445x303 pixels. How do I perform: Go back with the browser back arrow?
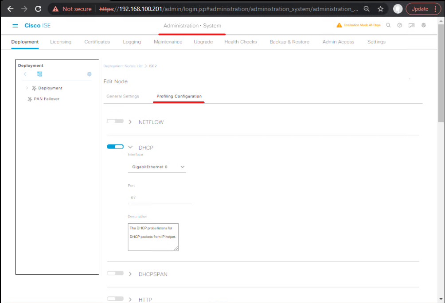[11, 9]
